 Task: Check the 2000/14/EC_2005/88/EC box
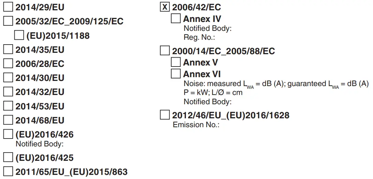(165, 51)
